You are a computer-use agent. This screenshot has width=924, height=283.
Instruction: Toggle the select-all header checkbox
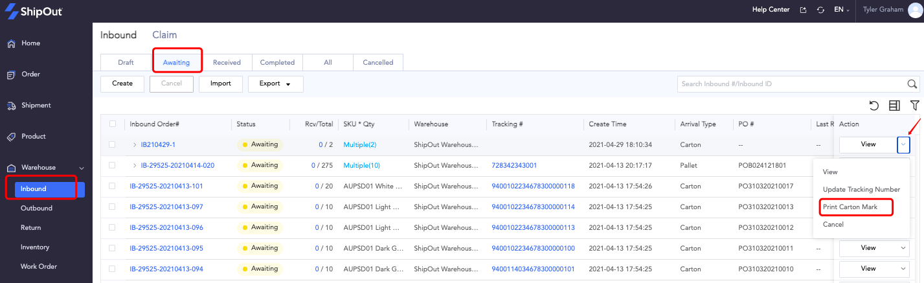113,124
